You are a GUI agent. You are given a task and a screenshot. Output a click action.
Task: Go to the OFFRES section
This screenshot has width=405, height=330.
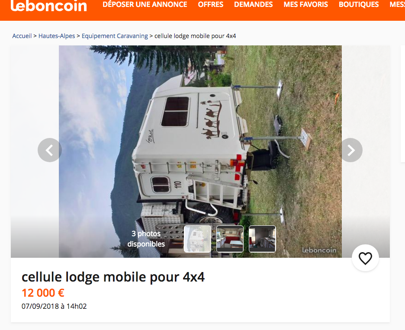coord(211,5)
